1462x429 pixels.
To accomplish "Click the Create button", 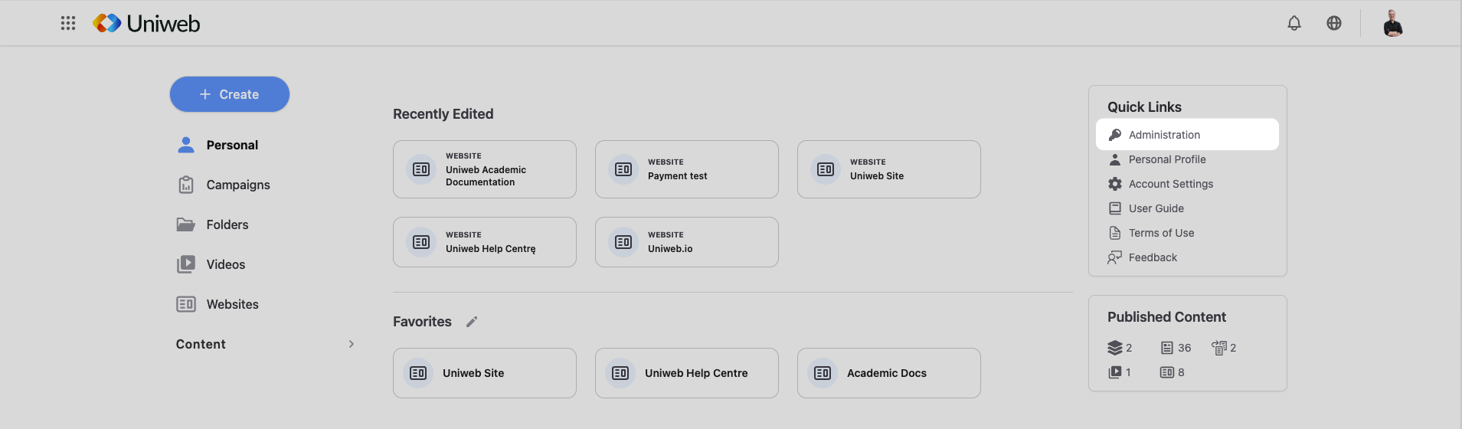I will 230,94.
